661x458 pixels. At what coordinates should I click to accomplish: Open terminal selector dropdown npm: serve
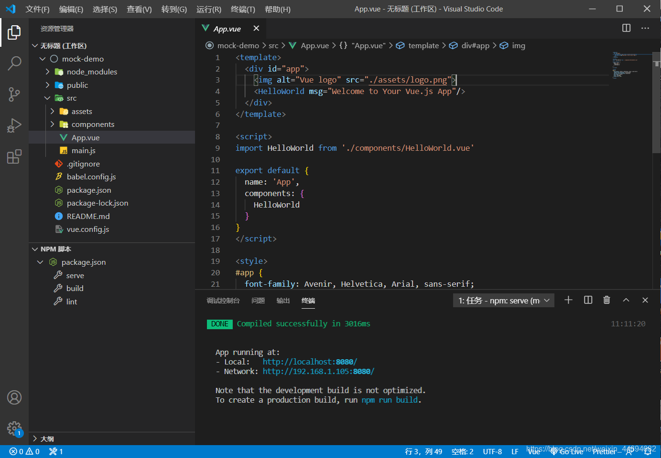[504, 300]
